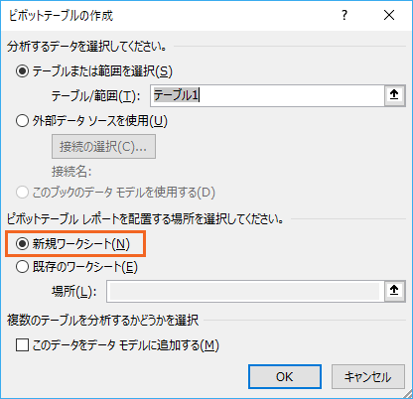Click the 分析するデータを選択してください heading
This screenshot has width=413, height=399.
coord(86,47)
